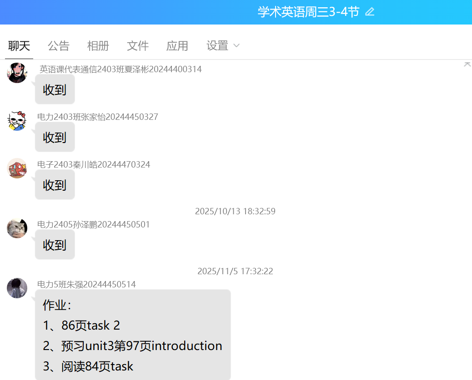This screenshot has height=380, width=472.
Task: Click sender name 电力5班朱强20244450514
Action: point(86,285)
